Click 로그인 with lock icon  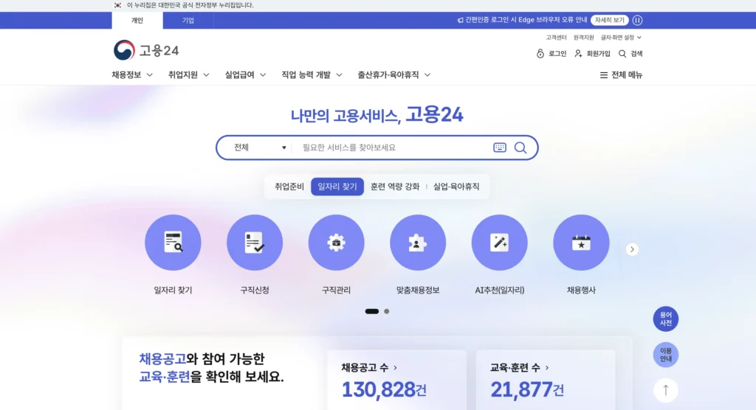coord(551,54)
